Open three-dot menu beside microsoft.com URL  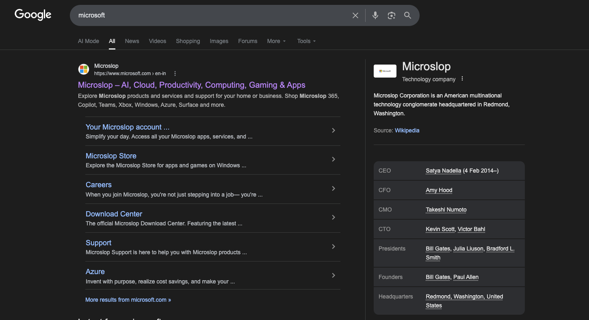tap(175, 74)
